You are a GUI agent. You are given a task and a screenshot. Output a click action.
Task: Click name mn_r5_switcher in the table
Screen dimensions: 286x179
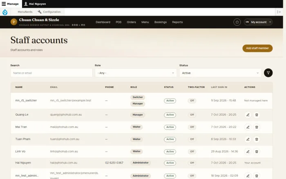pyautogui.click(x=26, y=101)
